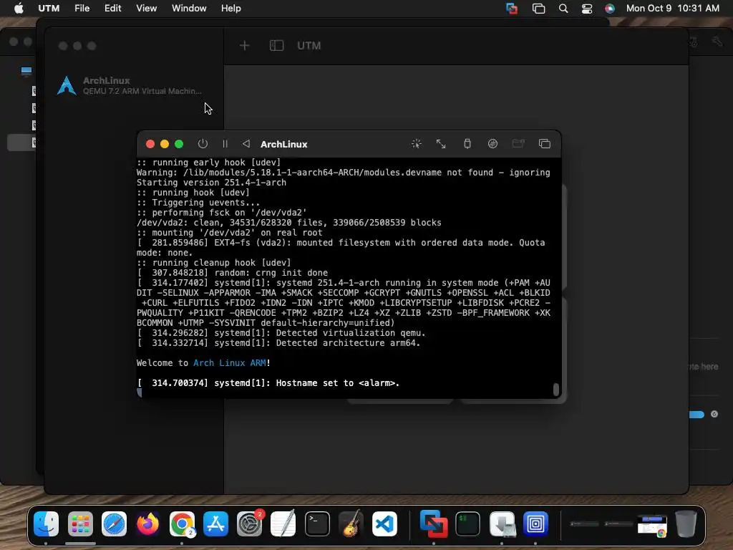The height and width of the screenshot is (550, 733).
Task: Open the dark terminal app with green prompt in the dock
Action: (x=467, y=524)
